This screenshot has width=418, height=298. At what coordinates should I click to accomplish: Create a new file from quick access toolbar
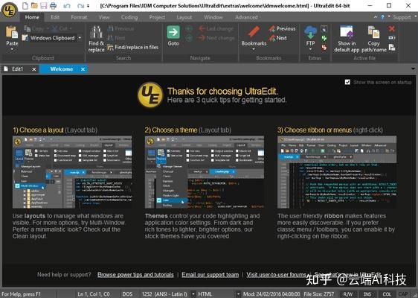click(x=25, y=6)
